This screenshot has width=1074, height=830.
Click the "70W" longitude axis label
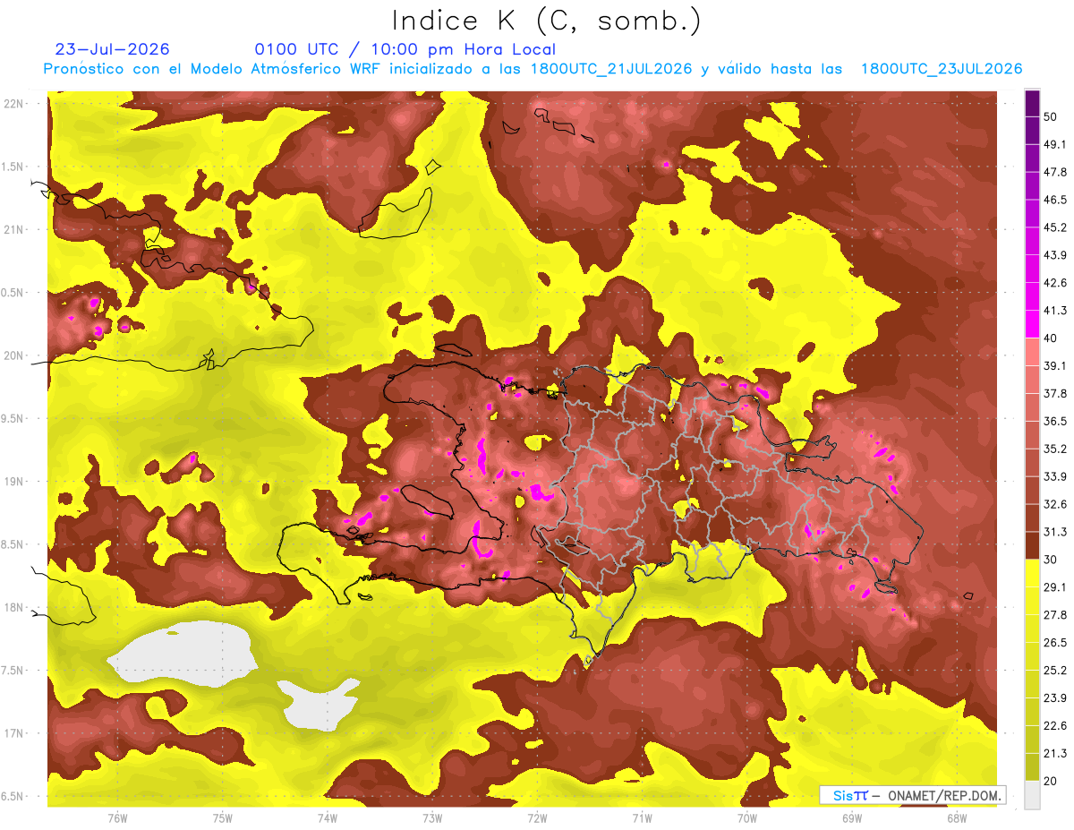(x=746, y=817)
